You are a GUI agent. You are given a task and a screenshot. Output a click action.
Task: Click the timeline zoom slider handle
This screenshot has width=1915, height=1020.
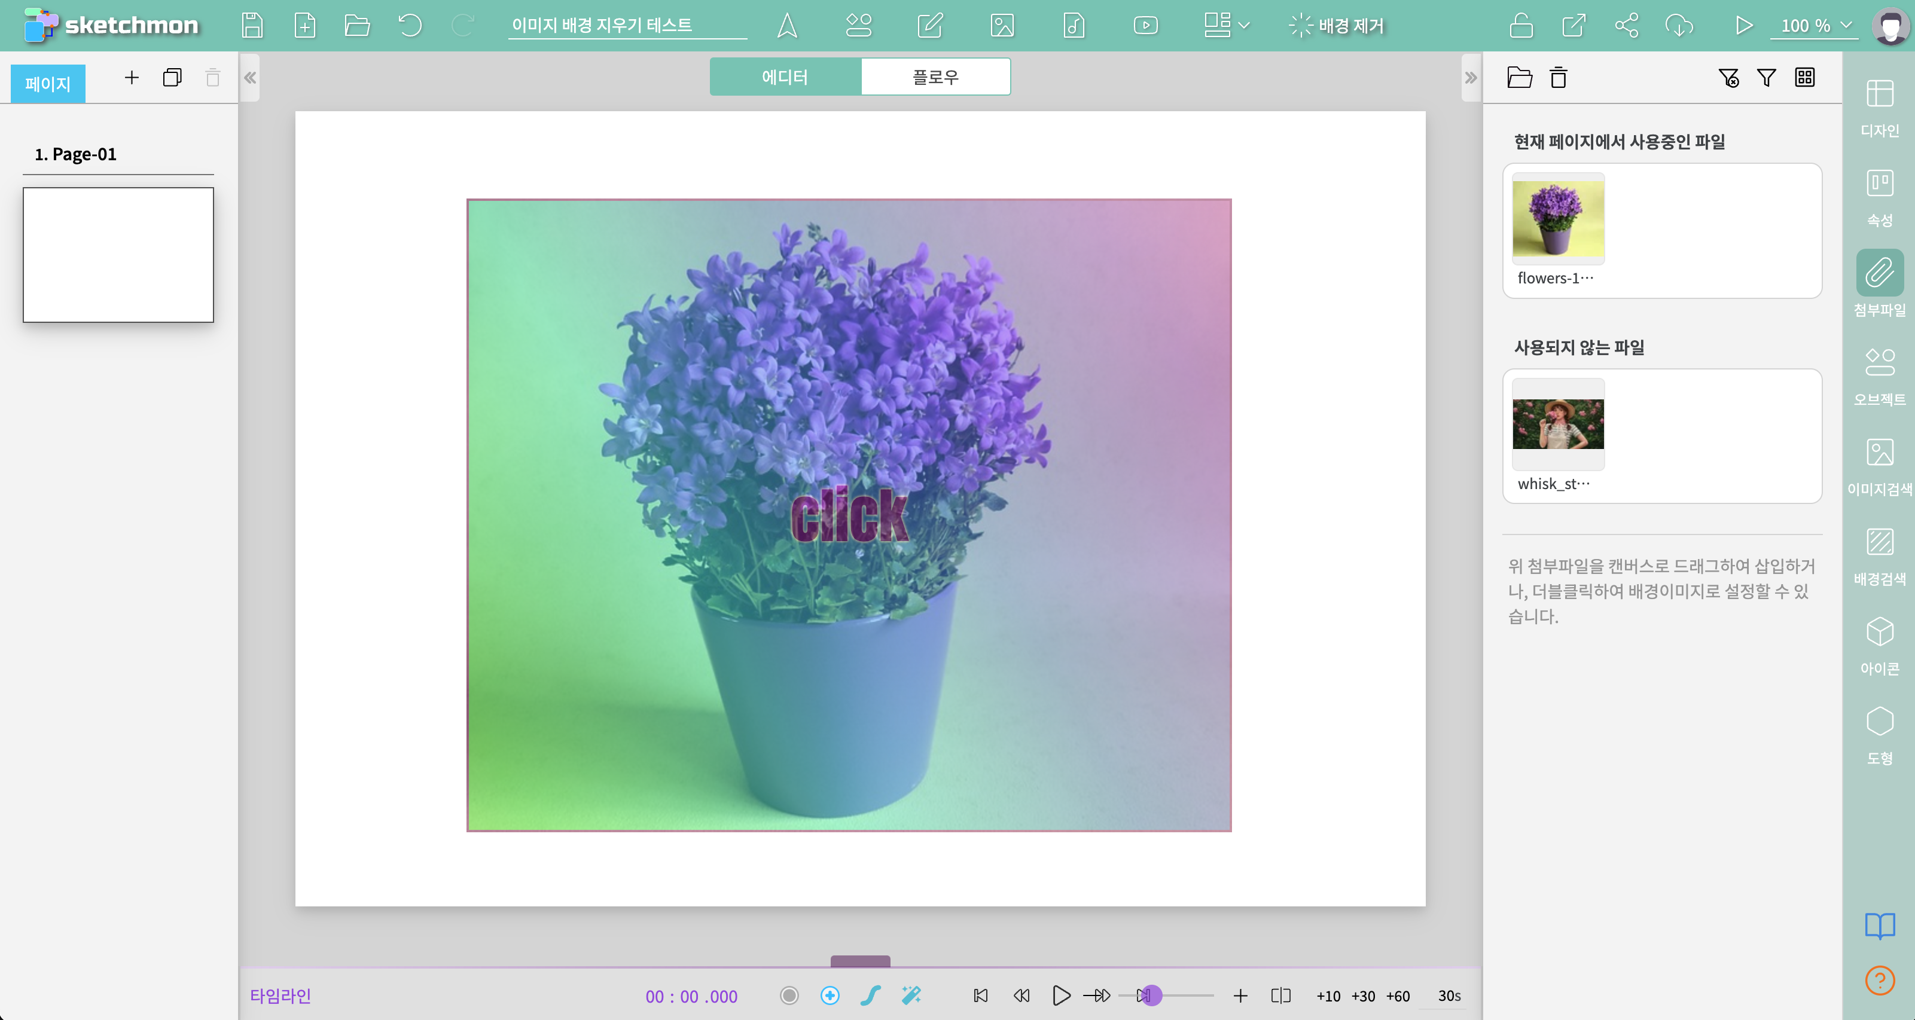point(1150,995)
